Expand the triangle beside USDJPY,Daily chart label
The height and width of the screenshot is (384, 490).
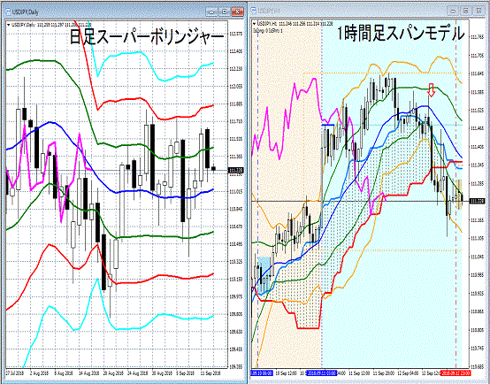(8, 25)
